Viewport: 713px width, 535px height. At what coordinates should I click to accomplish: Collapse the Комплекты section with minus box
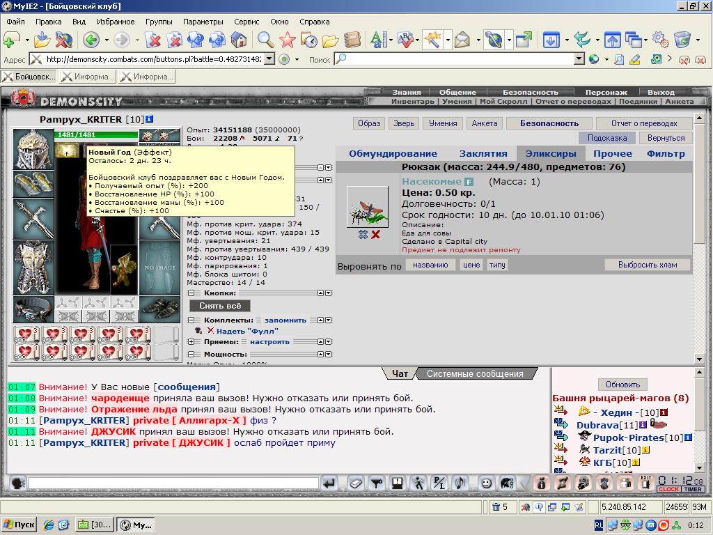click(191, 320)
